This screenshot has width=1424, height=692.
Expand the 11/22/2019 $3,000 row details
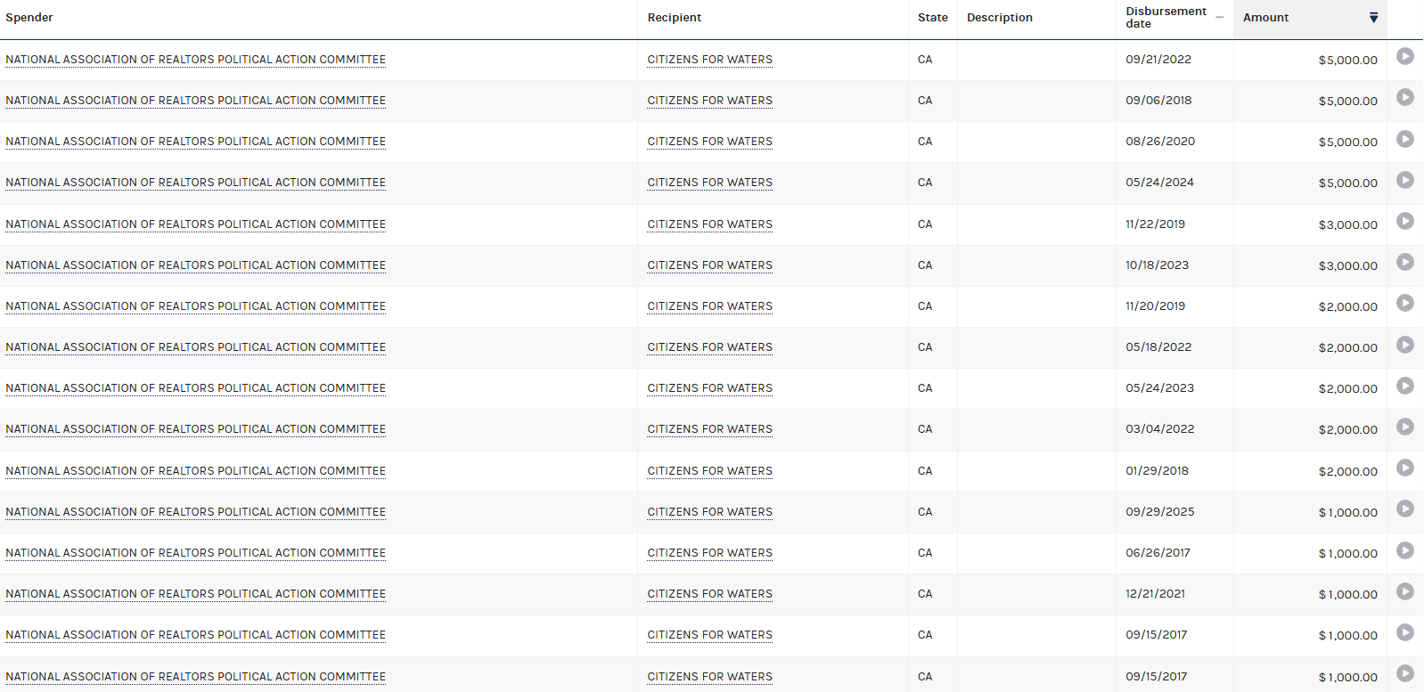1404,222
